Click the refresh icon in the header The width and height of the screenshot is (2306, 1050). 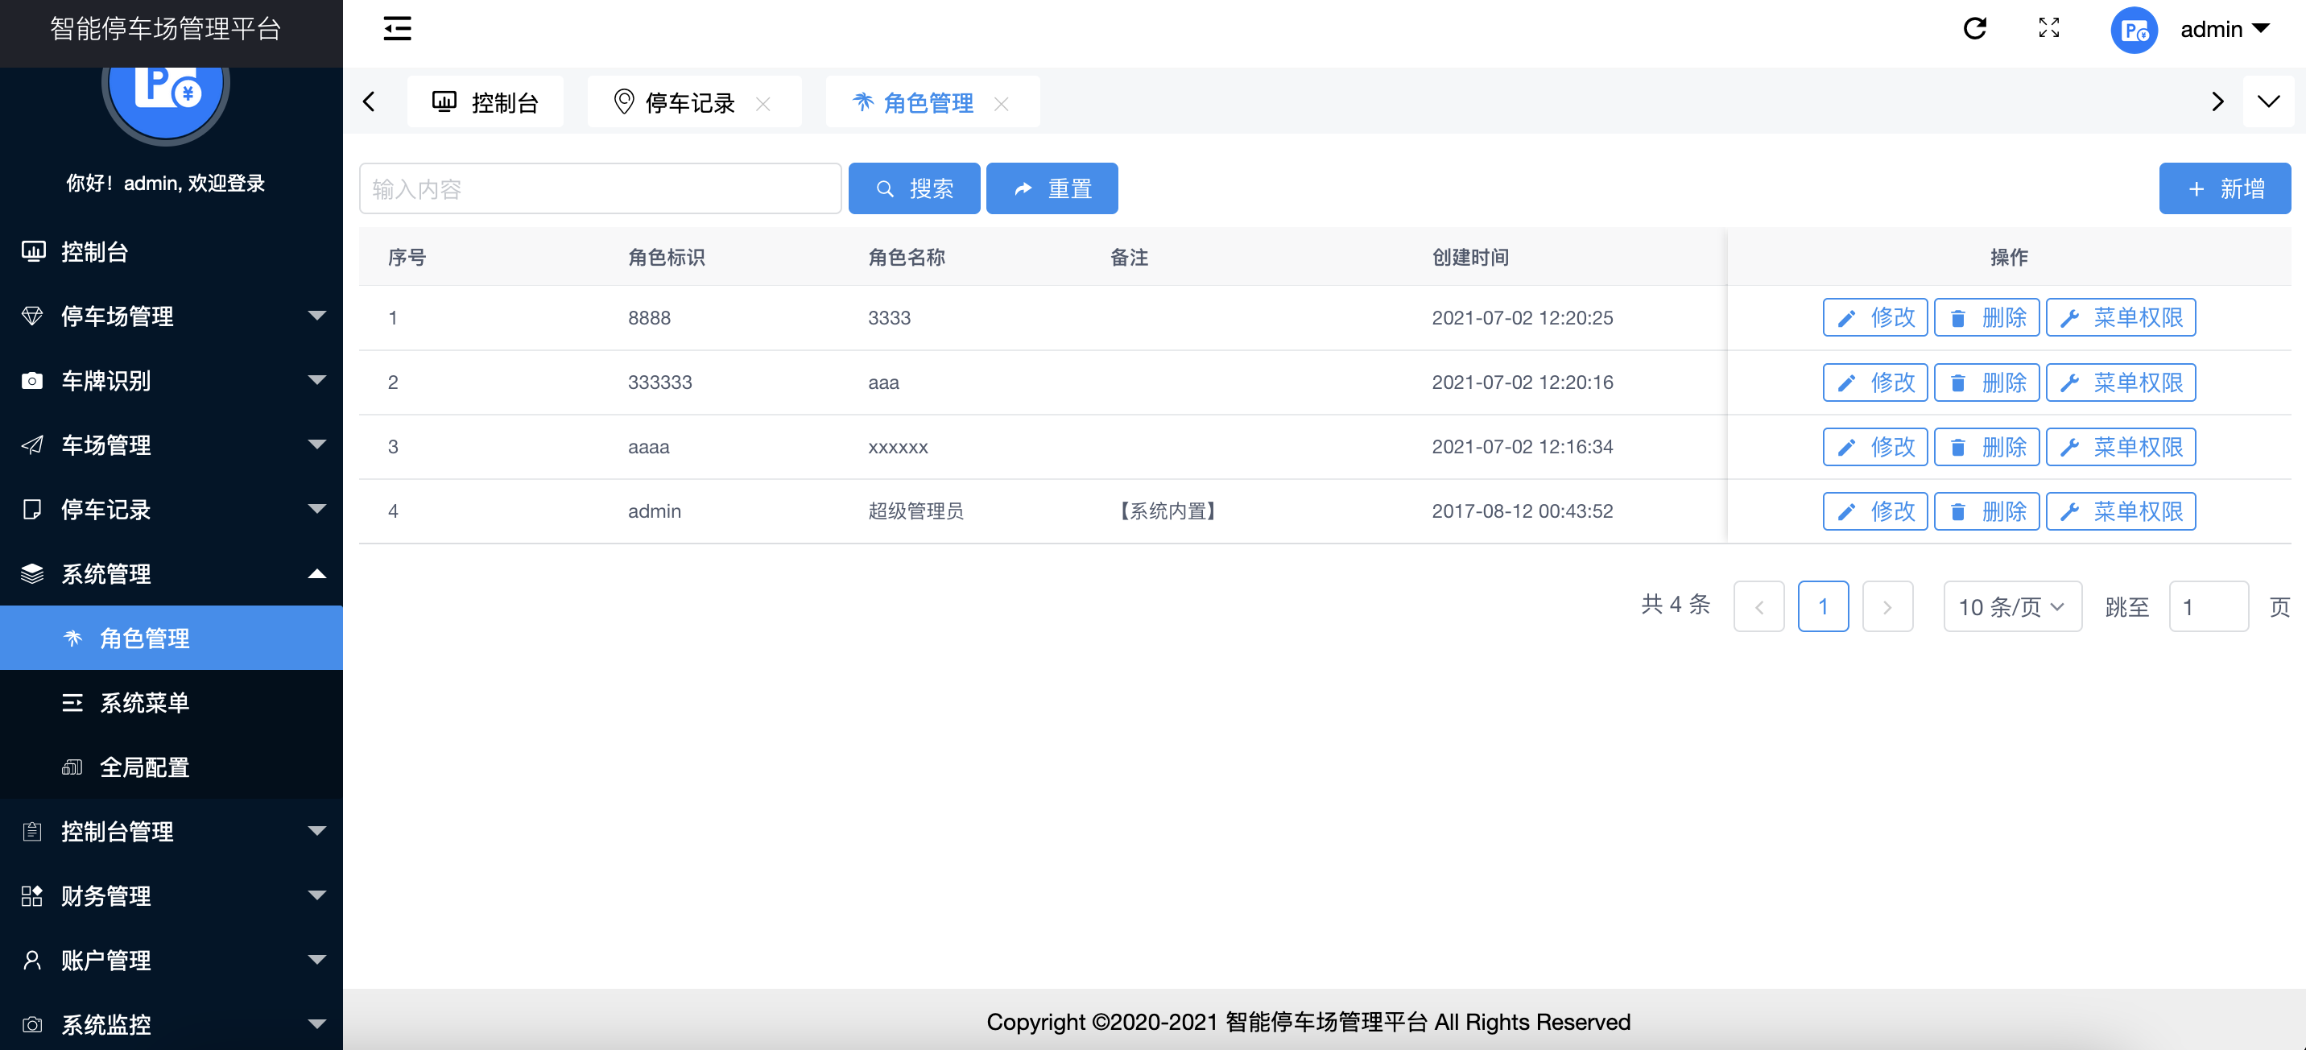click(1974, 29)
